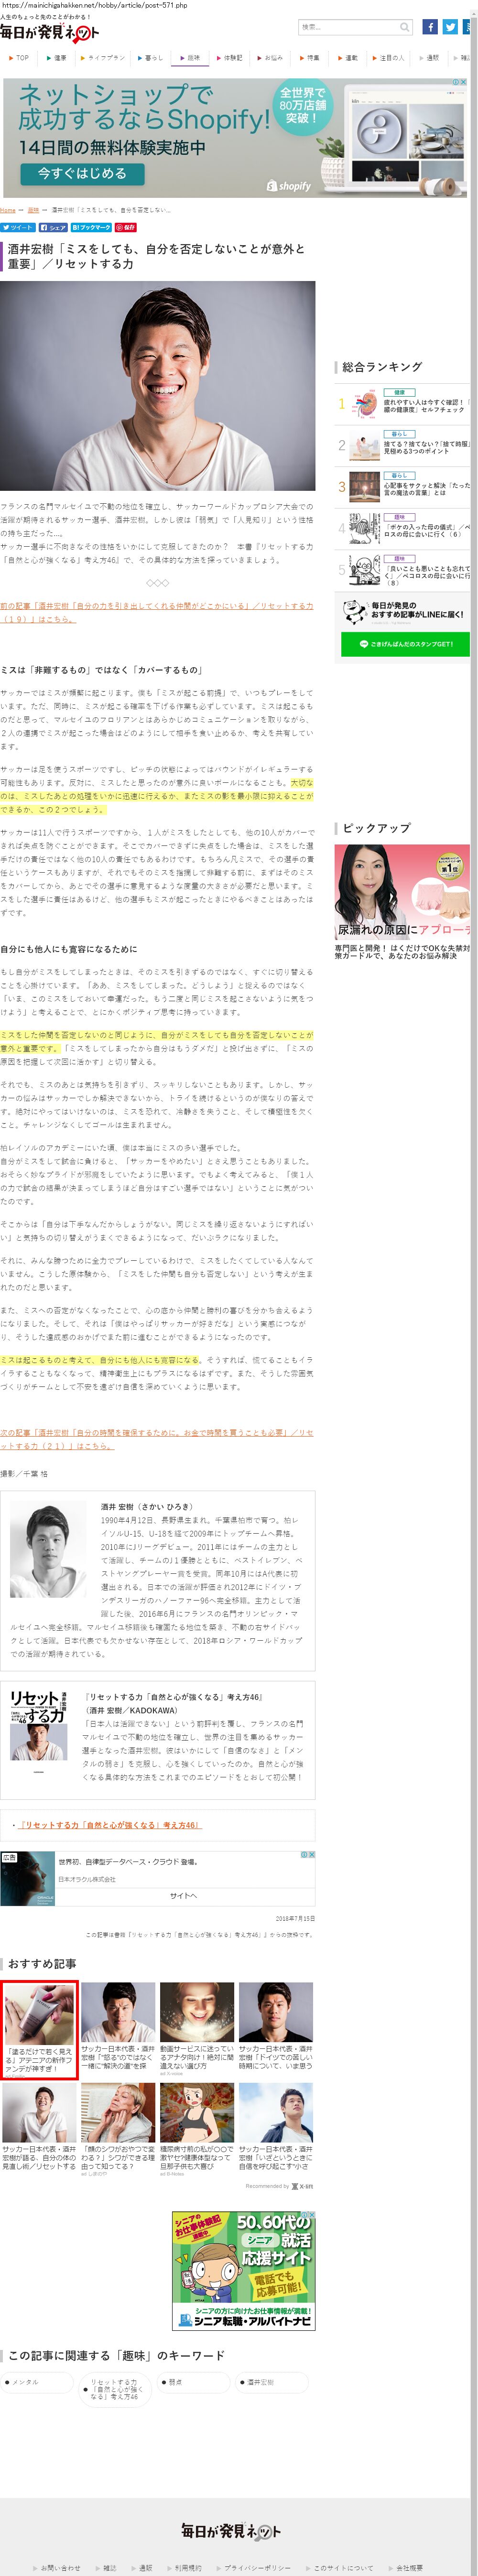Select the 趣味 tab in navigation bar
Viewport: 478px width, 2576px height.
click(x=189, y=58)
